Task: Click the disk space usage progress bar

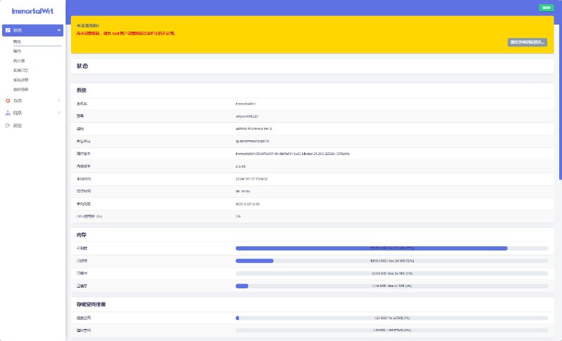Action: point(391,318)
